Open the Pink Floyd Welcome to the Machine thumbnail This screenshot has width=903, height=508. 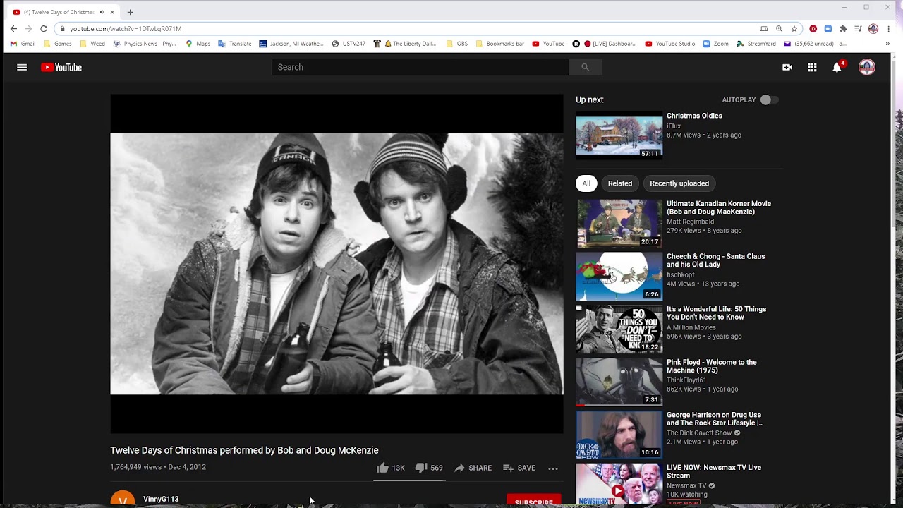[x=619, y=382]
